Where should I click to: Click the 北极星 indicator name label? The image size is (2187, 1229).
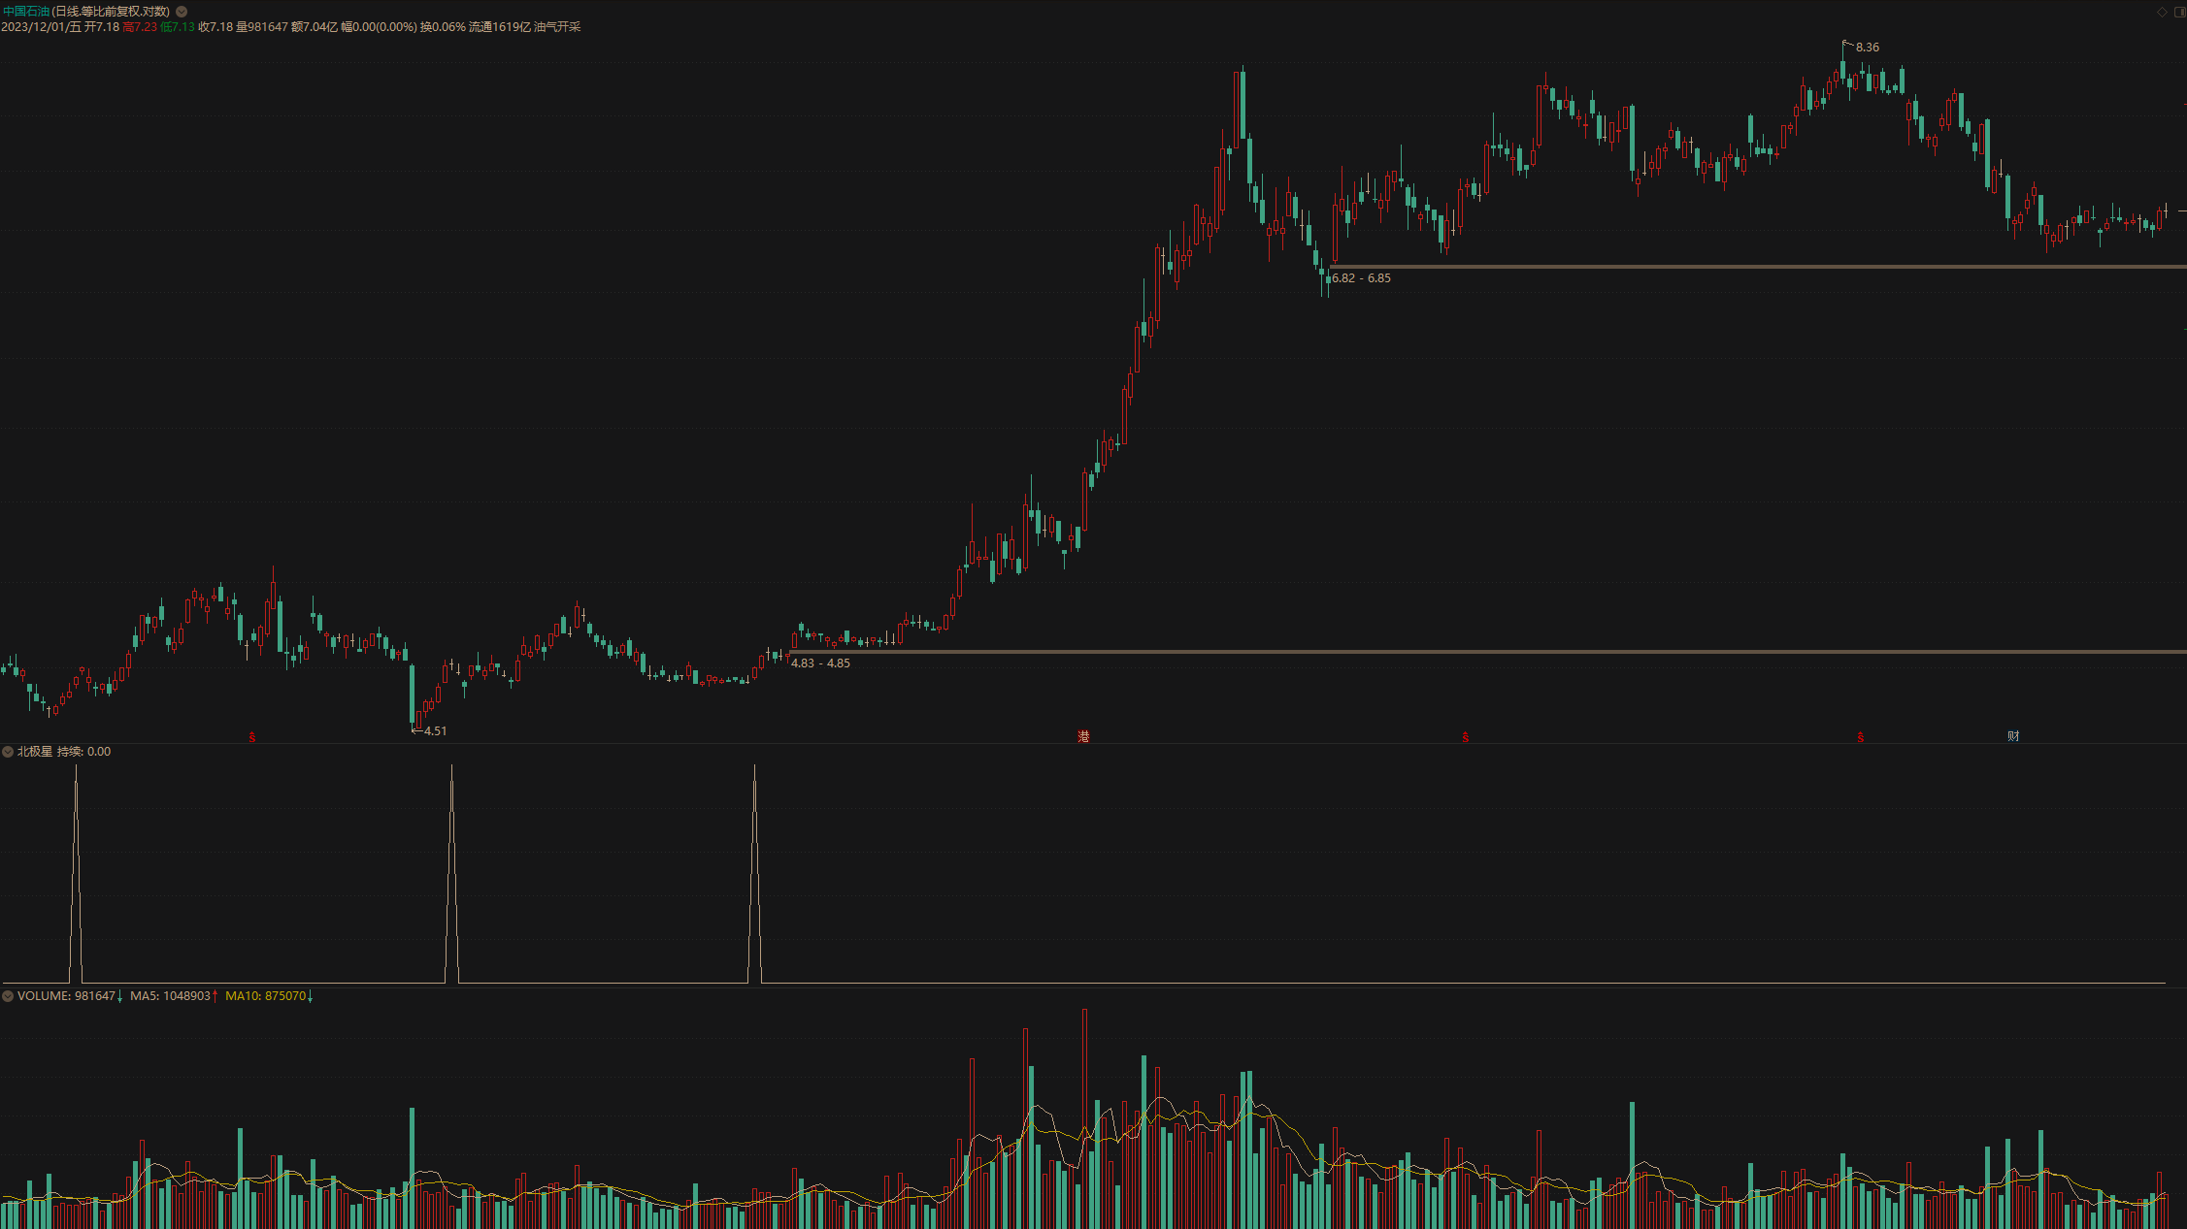(x=35, y=752)
